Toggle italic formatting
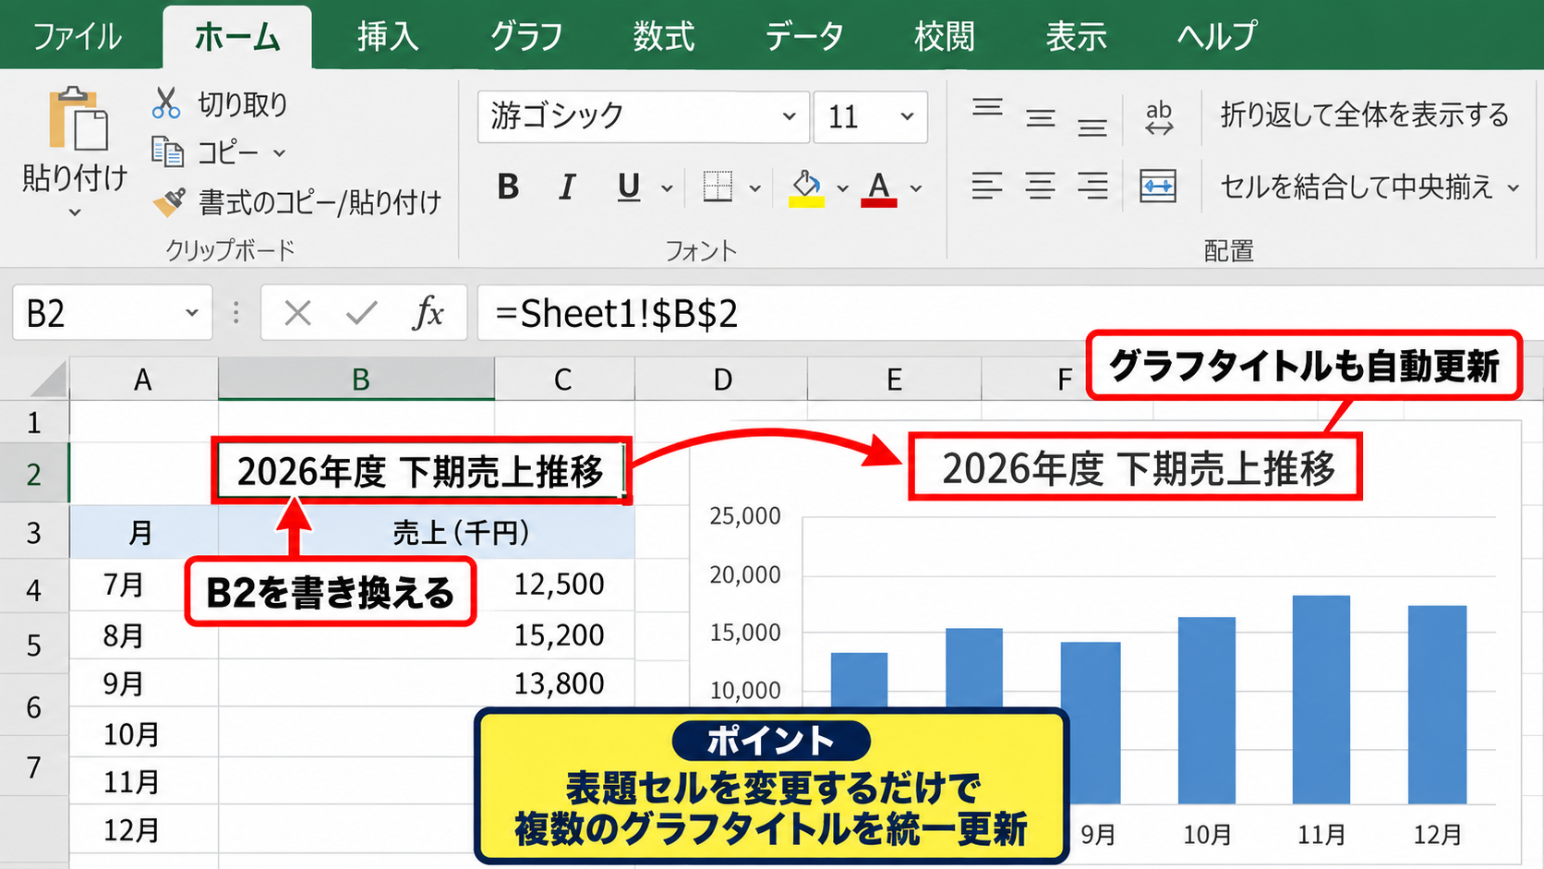The image size is (1544, 869). pyautogui.click(x=567, y=187)
